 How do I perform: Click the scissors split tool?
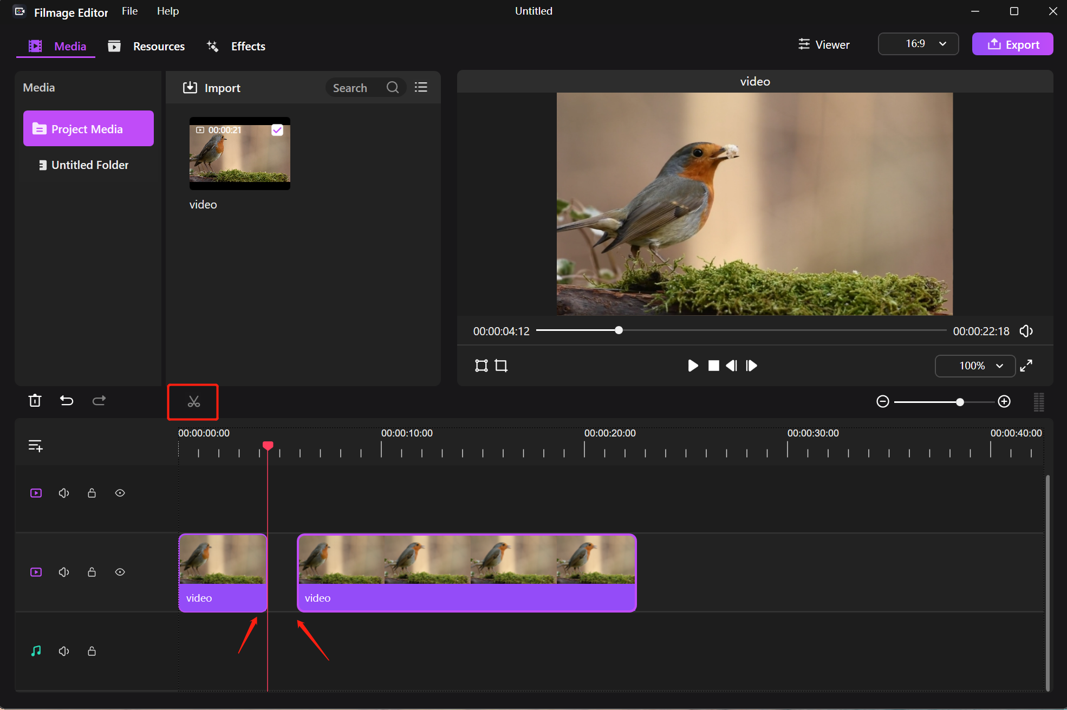pyautogui.click(x=193, y=401)
